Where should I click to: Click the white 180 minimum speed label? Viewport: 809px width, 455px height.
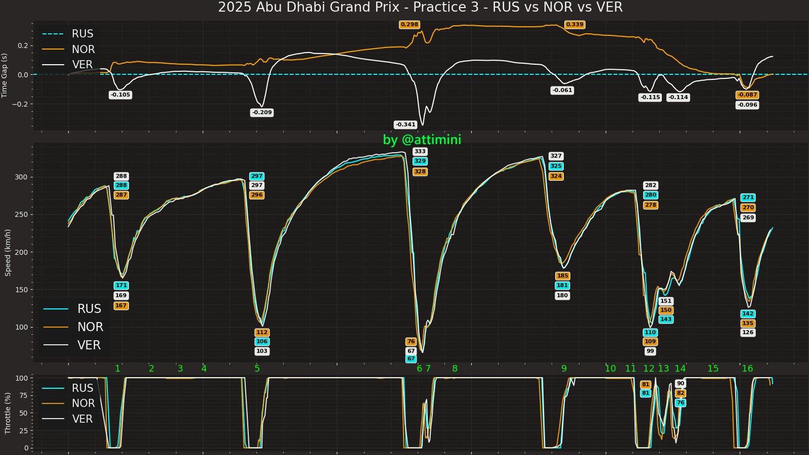(x=562, y=296)
